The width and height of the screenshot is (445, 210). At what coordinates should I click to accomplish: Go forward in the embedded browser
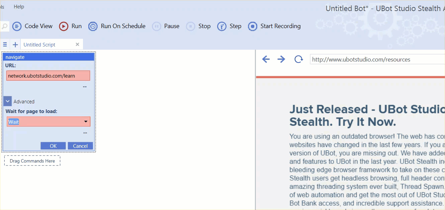[x=281, y=60]
